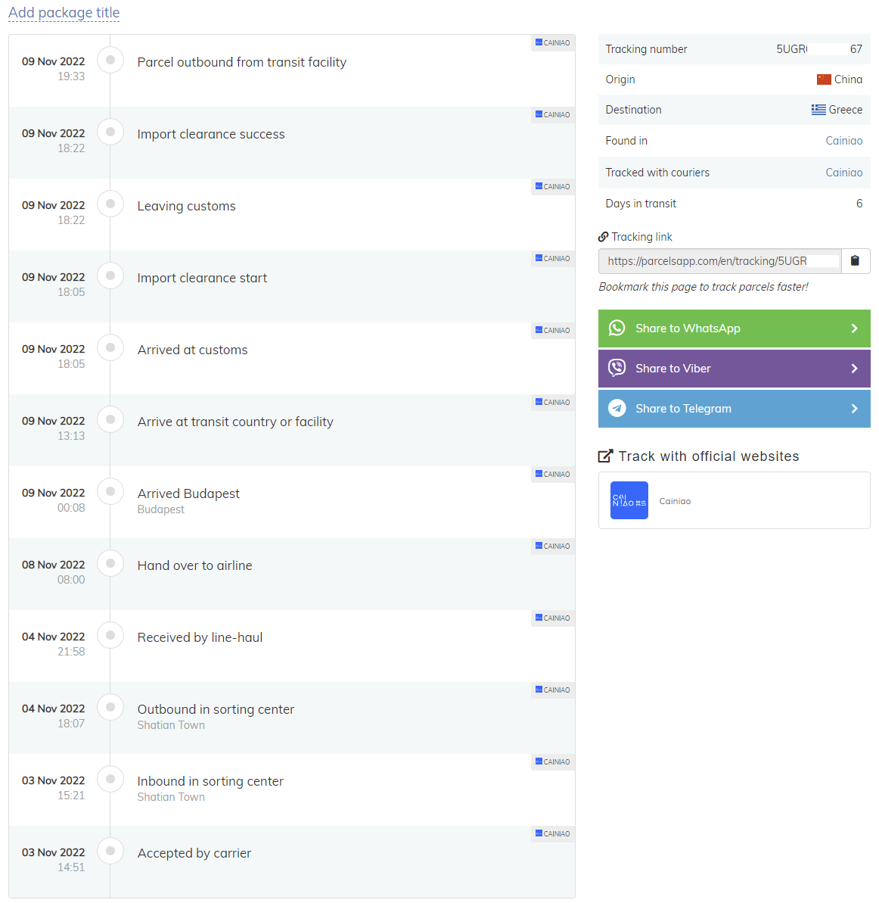Click the tracking link URL field
The width and height of the screenshot is (879, 903).
point(719,261)
